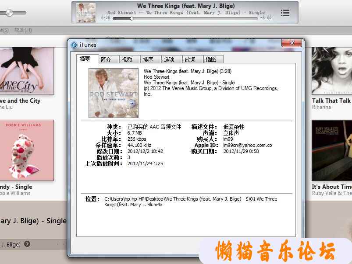Click the file location path text

pos(191,202)
